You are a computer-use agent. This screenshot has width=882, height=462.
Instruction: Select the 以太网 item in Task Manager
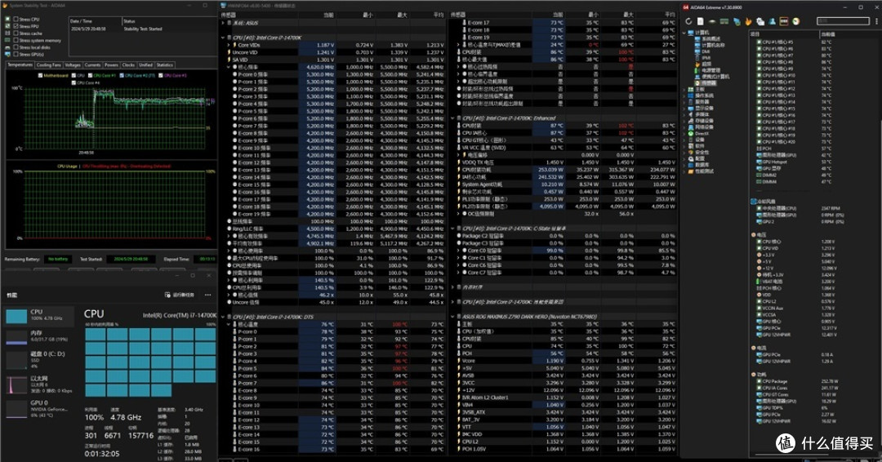[x=38, y=384]
